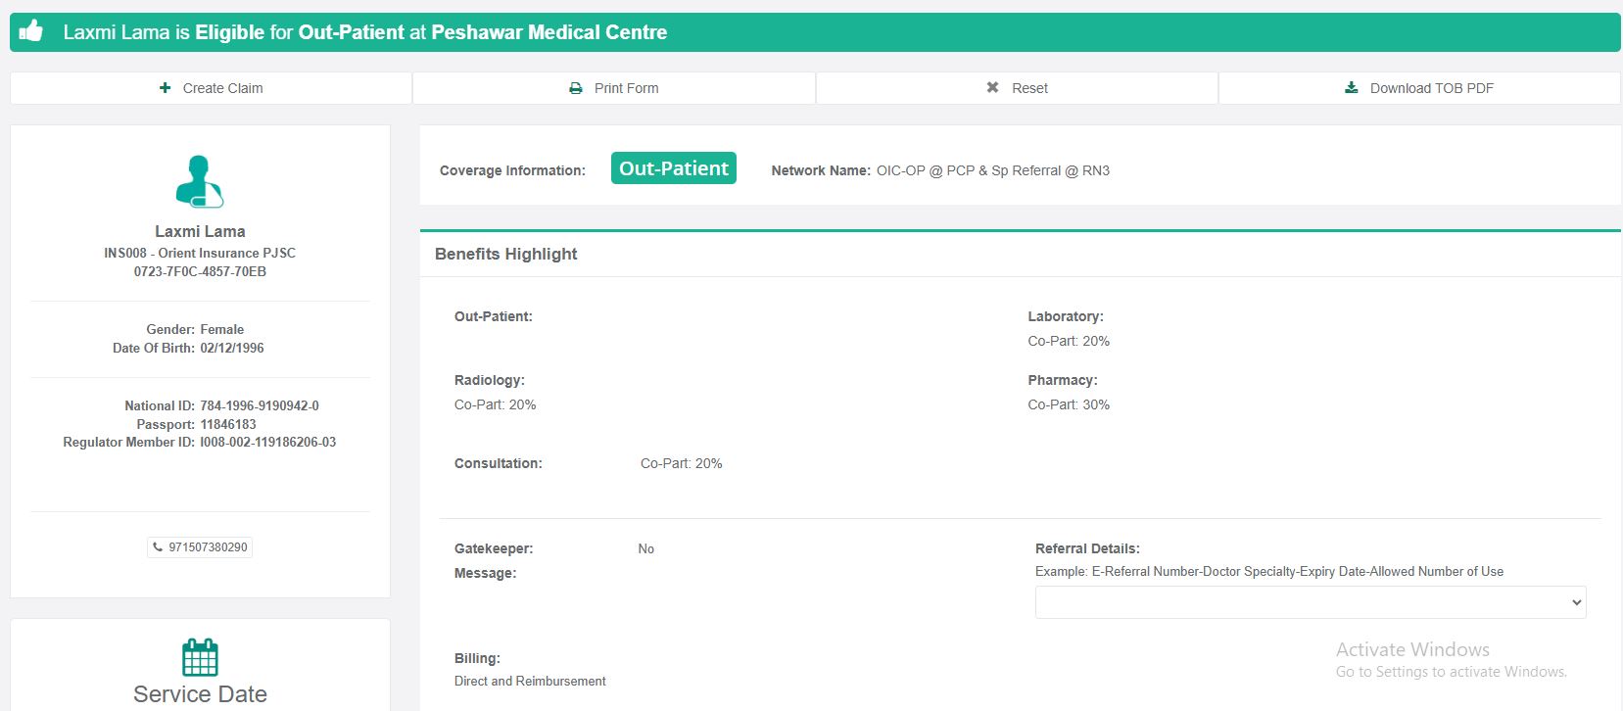Click the Create Claim button
Screen dimensions: 1623x711
coord(212,88)
